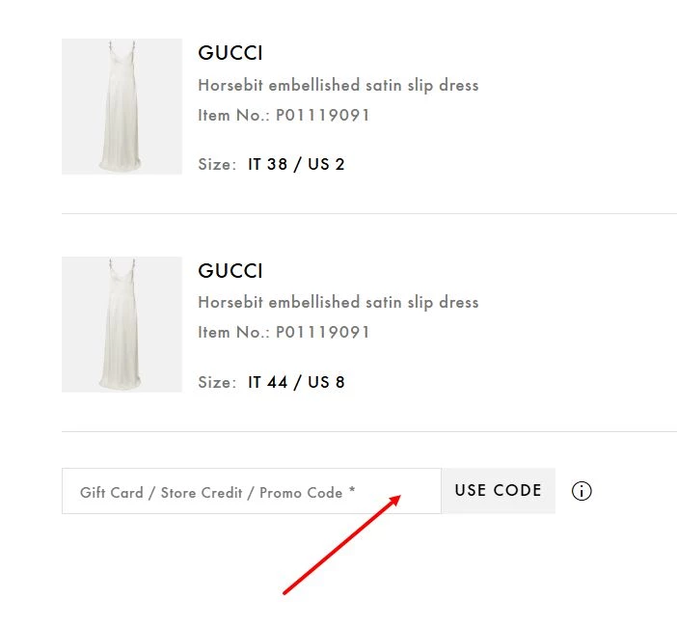This screenshot has width=677, height=627.
Task: Click GUCCI brand name on the first item
Action: coord(230,53)
